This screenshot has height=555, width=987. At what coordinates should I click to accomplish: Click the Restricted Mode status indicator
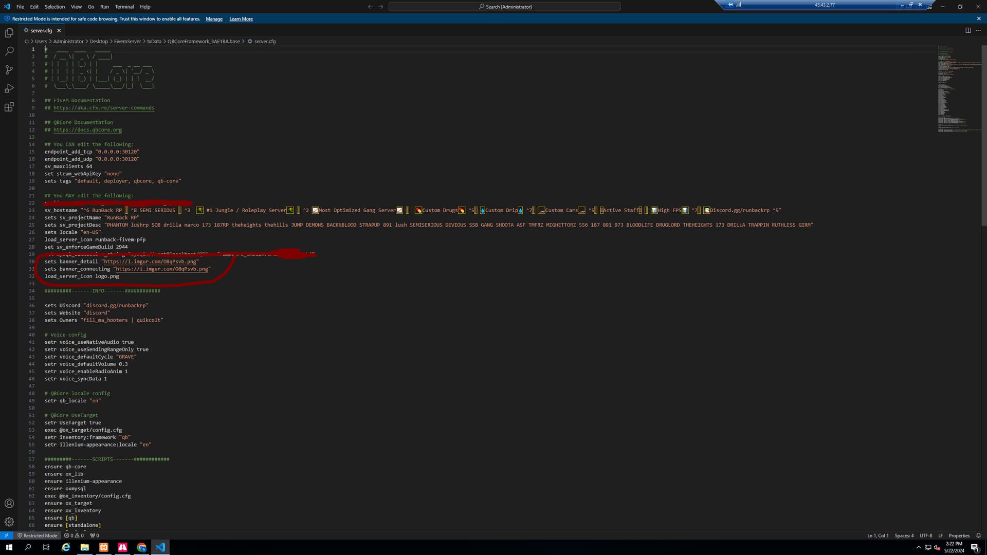(37, 535)
